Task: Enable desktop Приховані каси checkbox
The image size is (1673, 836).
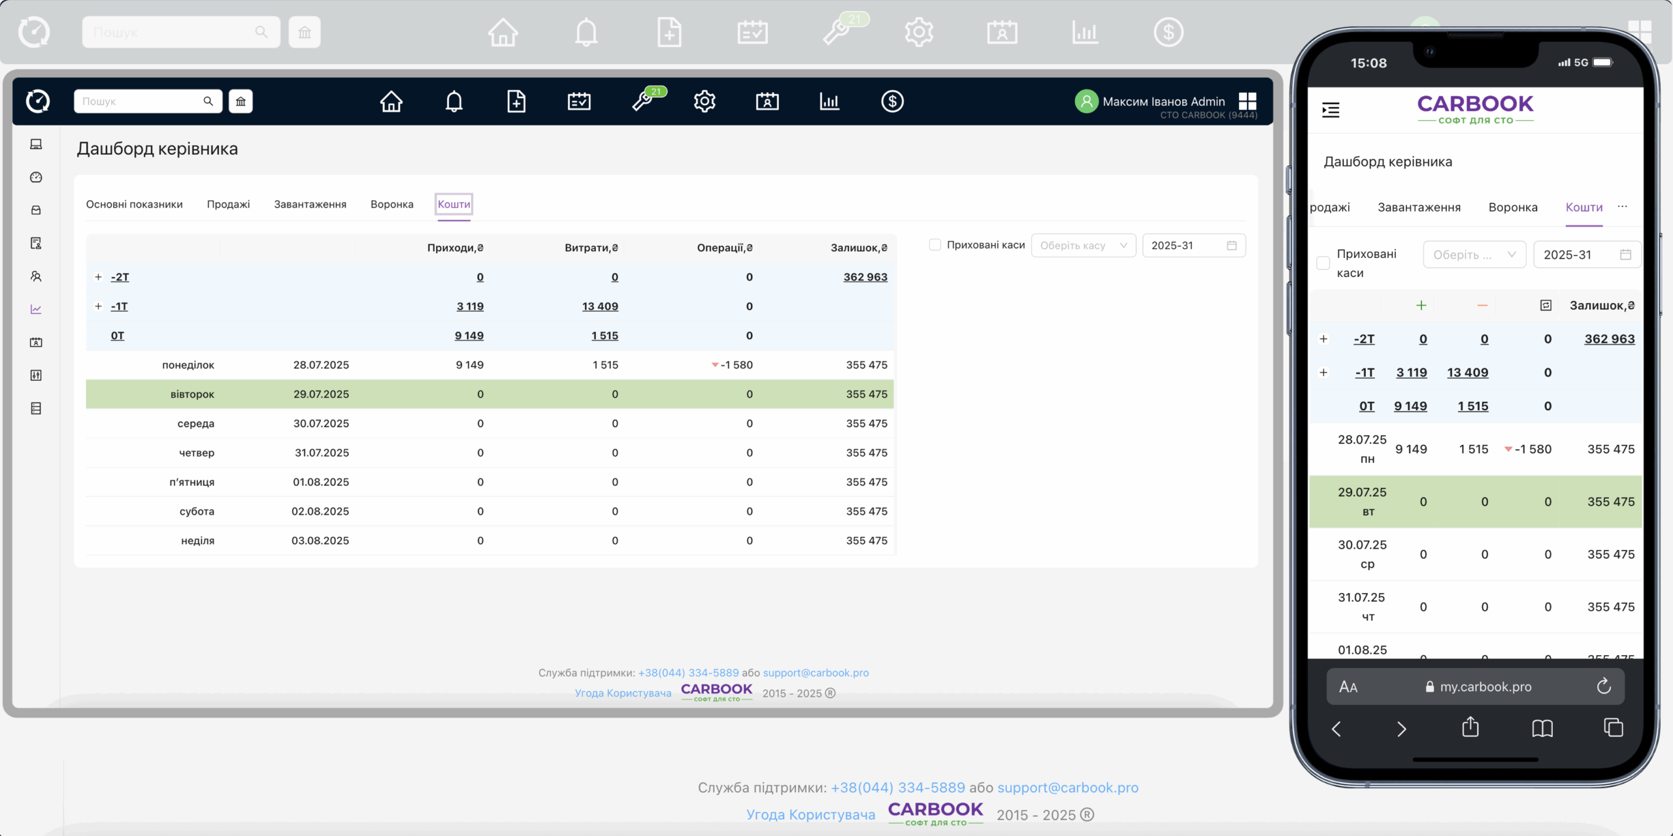Action: 935,245
